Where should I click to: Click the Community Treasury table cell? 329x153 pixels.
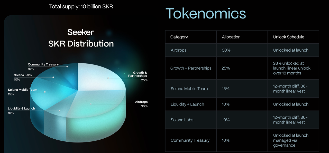[190, 140]
